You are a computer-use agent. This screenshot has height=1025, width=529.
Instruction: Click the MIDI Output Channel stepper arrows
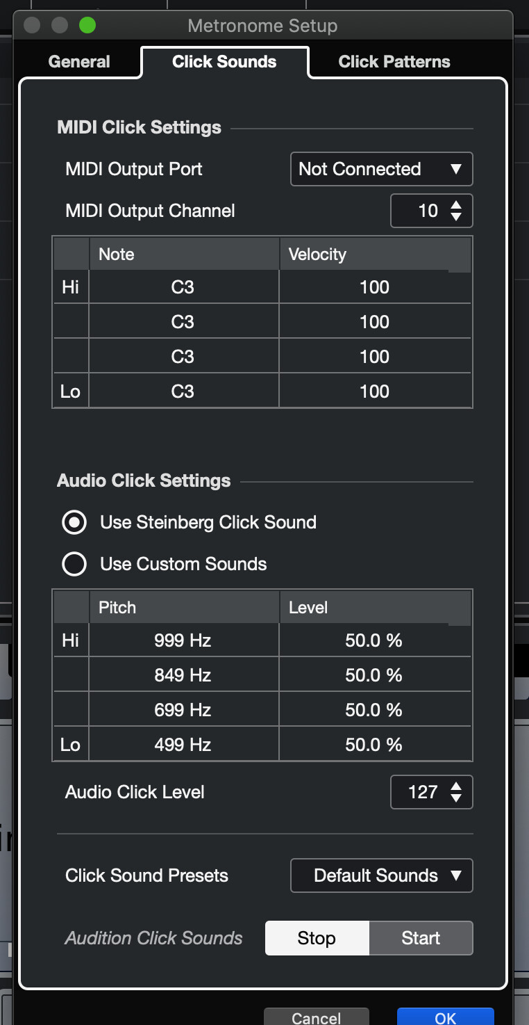pyautogui.click(x=456, y=211)
